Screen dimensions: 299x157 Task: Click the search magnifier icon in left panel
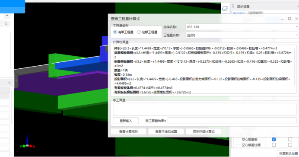click(6, 24)
